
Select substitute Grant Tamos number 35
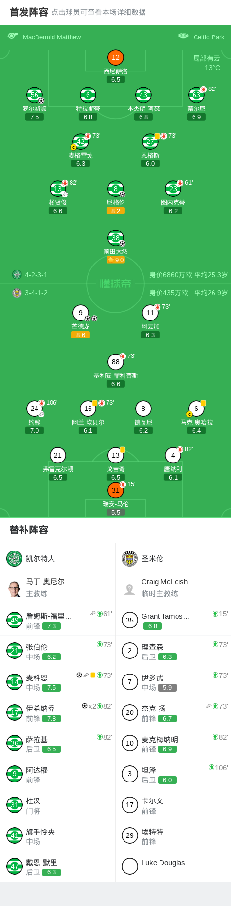pos(130,620)
